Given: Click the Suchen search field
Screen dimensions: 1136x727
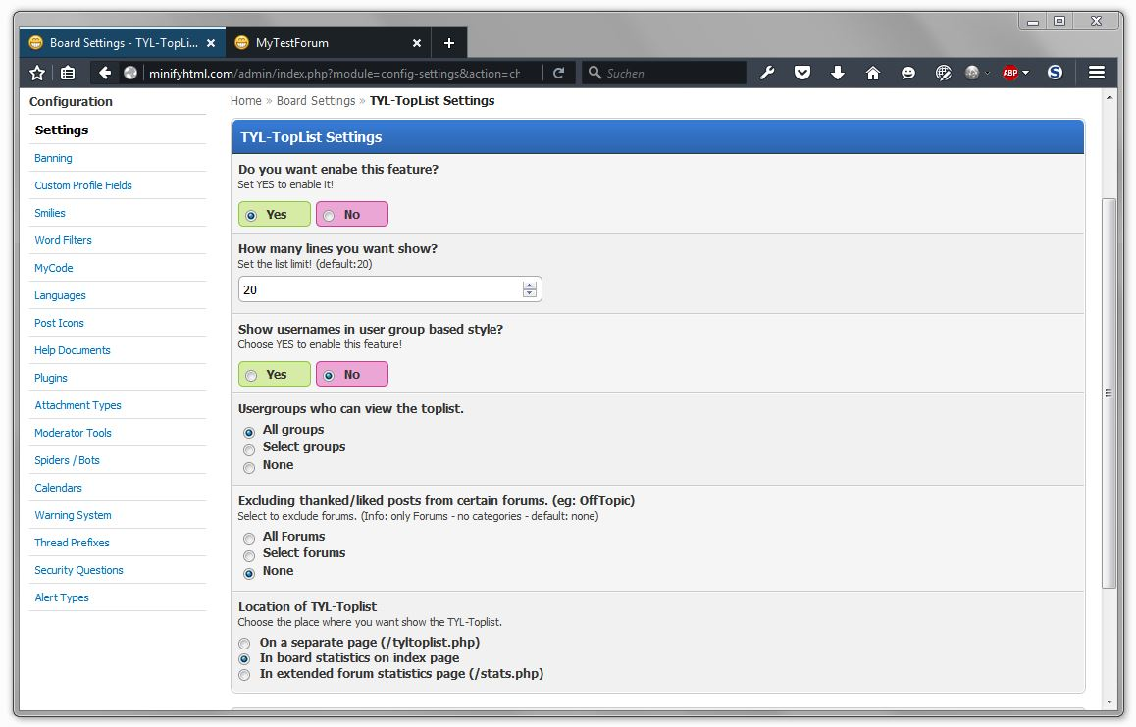Looking at the screenshot, I should point(672,73).
